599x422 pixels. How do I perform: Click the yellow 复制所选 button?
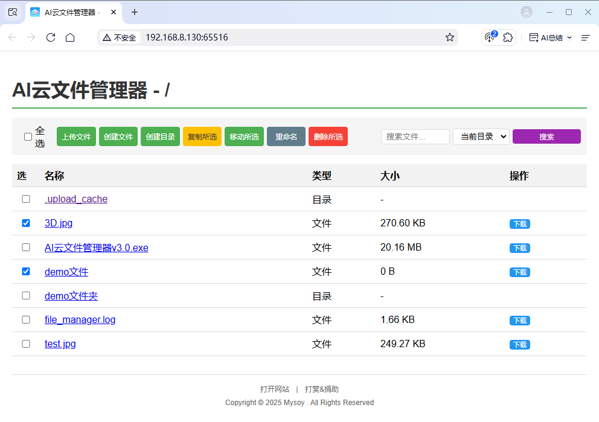(202, 136)
